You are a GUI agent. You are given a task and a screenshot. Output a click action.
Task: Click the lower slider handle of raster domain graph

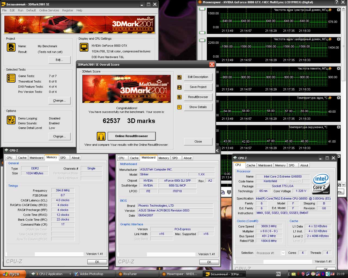click(x=202, y=32)
